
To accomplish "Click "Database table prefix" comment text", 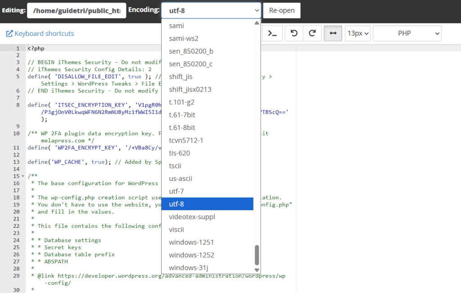I will (79, 254).
